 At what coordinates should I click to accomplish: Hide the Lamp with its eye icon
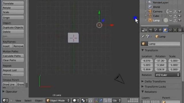tap(171, 20)
